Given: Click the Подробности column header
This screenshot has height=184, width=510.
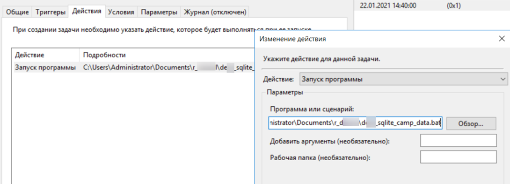Looking at the screenshot, I should point(167,55).
